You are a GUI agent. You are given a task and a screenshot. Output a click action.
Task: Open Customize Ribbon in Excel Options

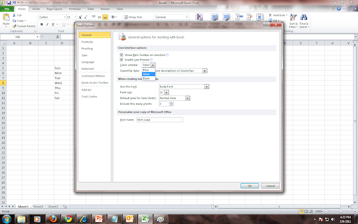click(93, 76)
